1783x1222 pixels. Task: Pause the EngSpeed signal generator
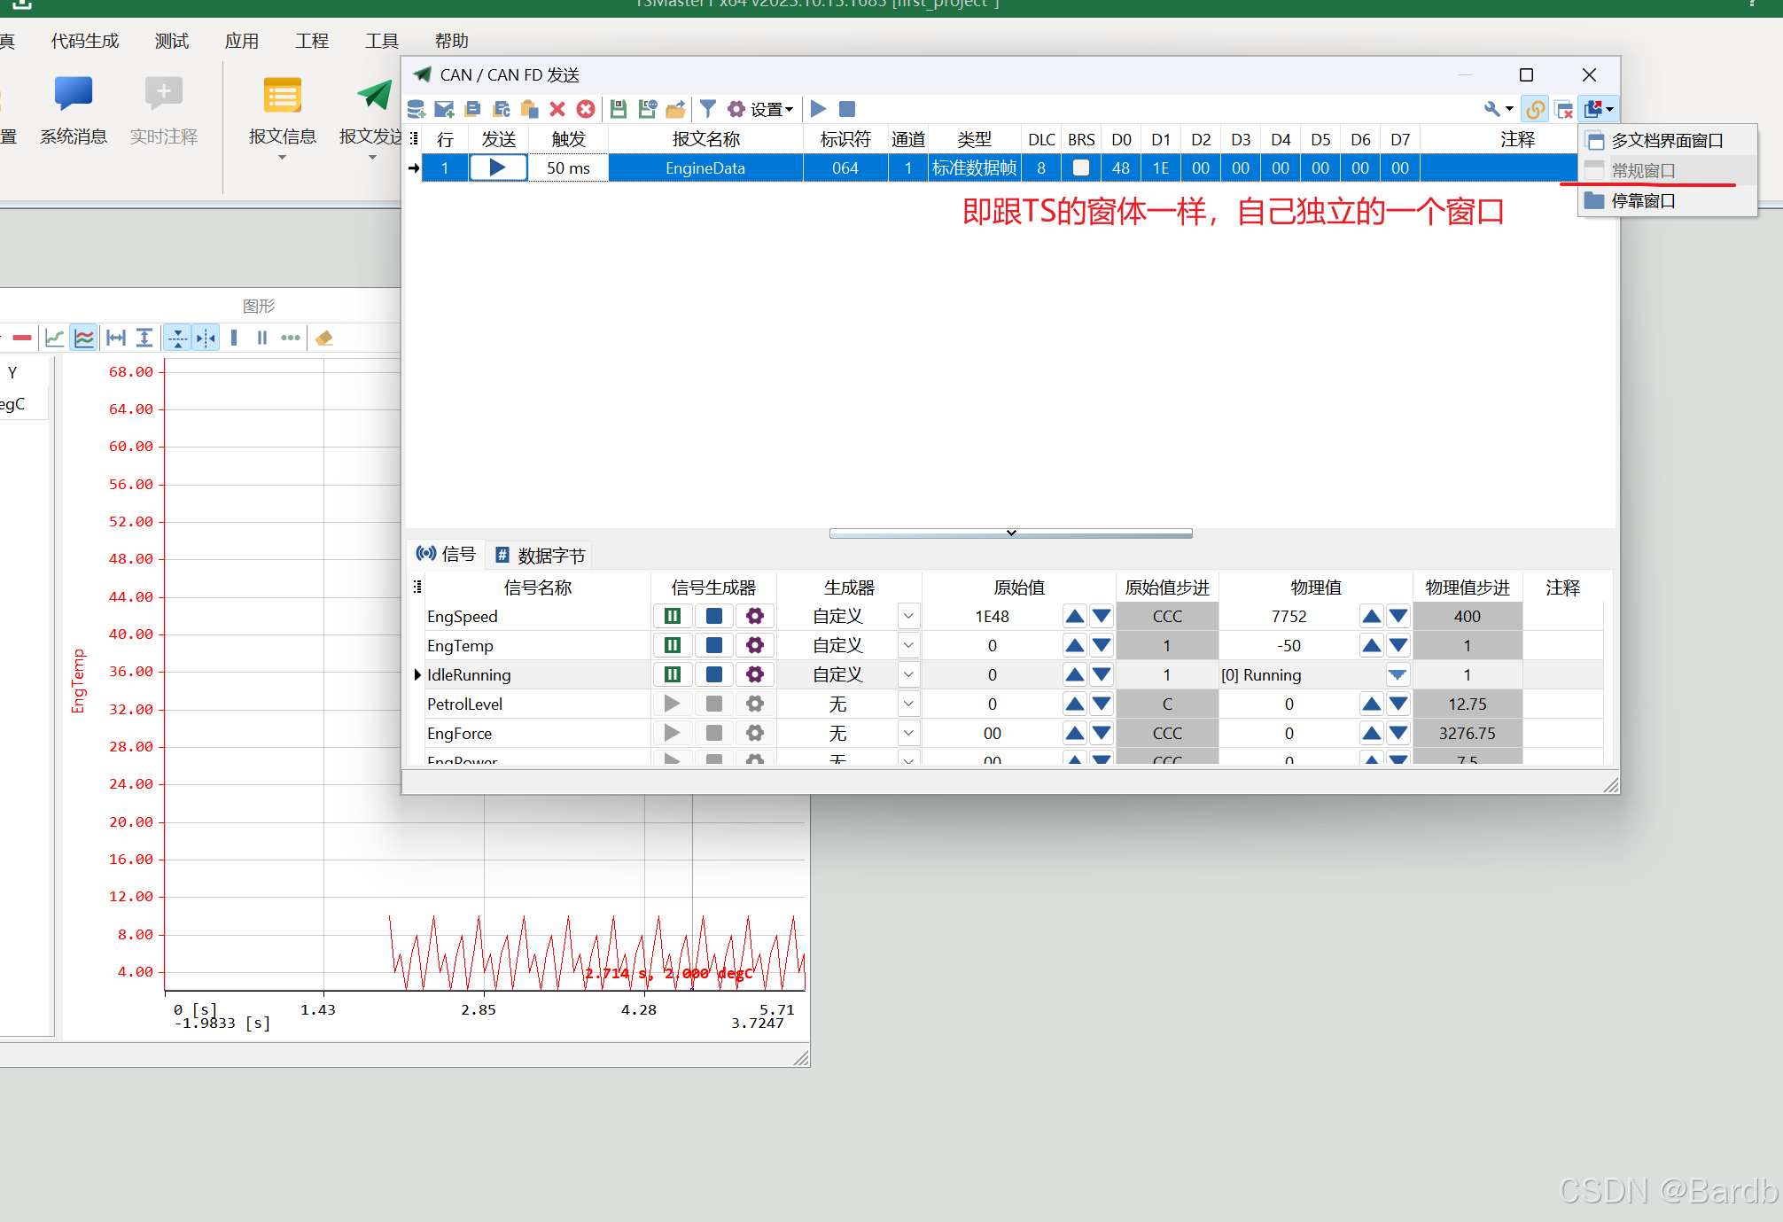click(673, 616)
